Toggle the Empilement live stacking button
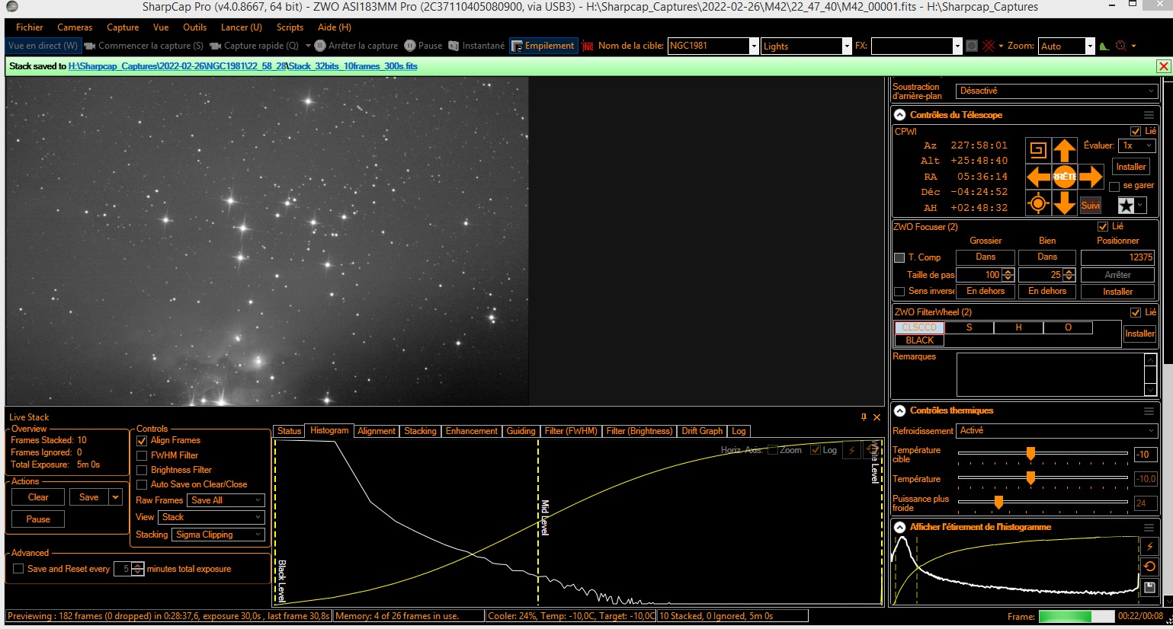The width and height of the screenshot is (1173, 629). (x=543, y=46)
